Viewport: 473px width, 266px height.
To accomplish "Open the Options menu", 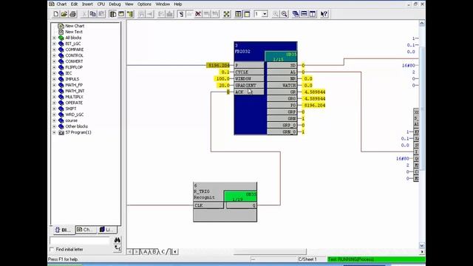I will pos(144,4).
